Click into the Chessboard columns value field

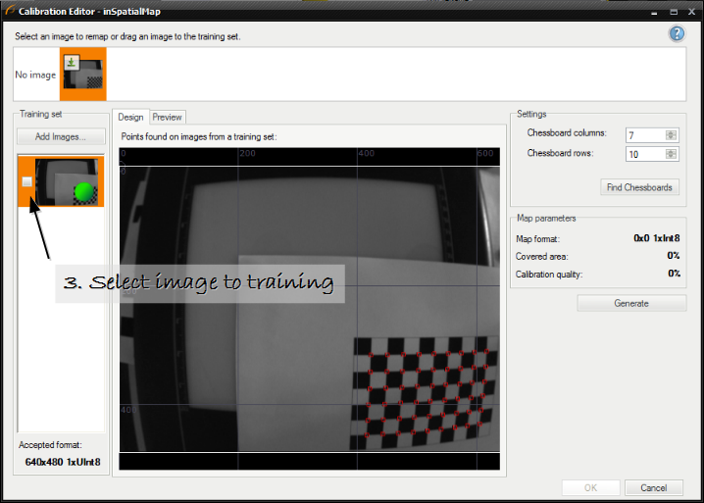pyautogui.click(x=644, y=134)
